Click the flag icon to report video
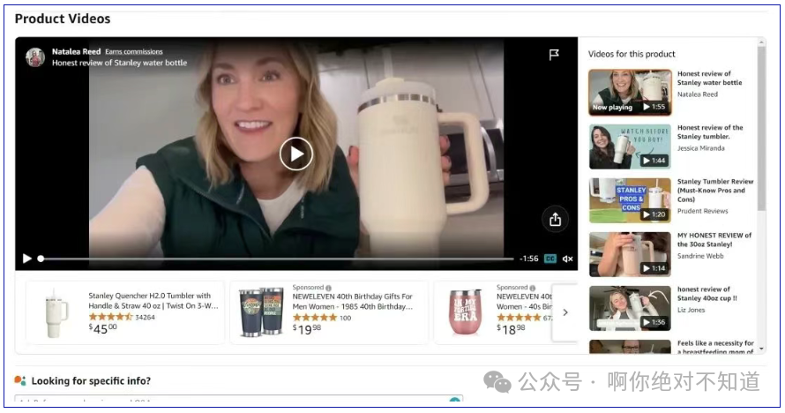The width and height of the screenshot is (785, 413). (x=554, y=55)
